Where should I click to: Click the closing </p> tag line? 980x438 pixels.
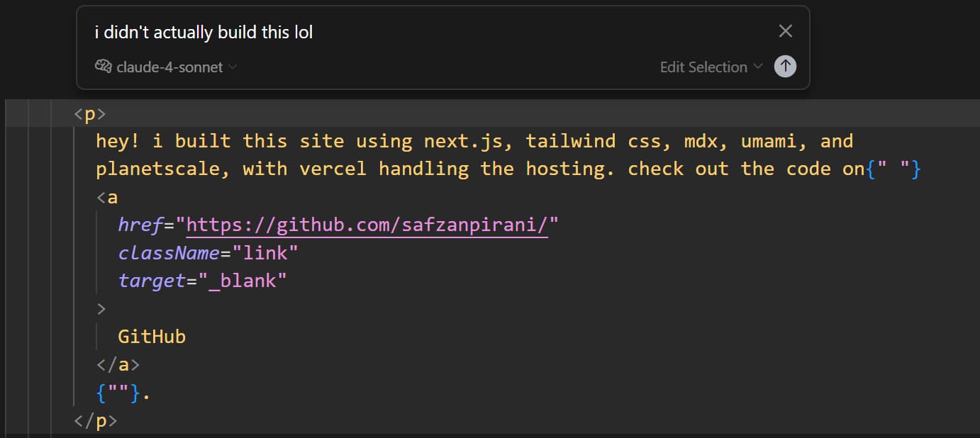click(96, 421)
